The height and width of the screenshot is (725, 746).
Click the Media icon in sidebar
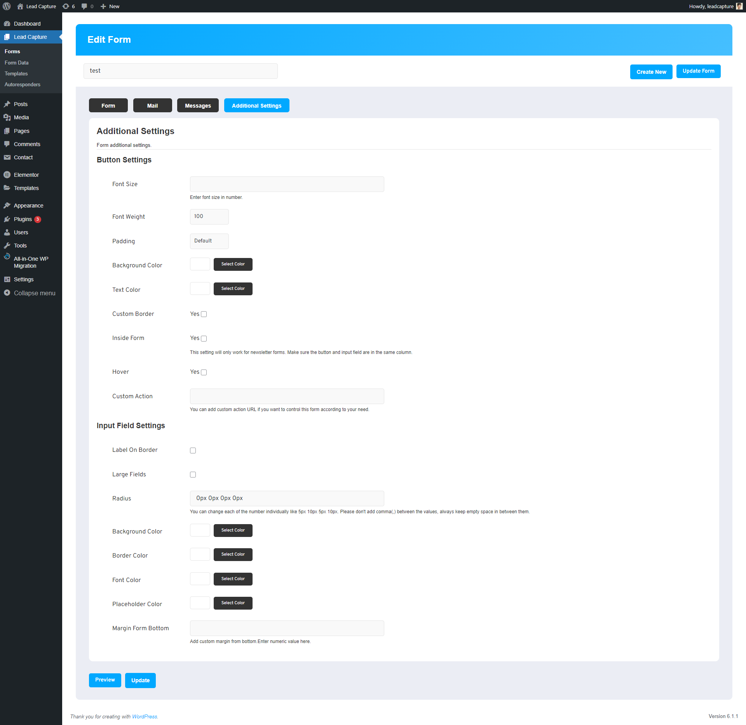pyautogui.click(x=7, y=117)
